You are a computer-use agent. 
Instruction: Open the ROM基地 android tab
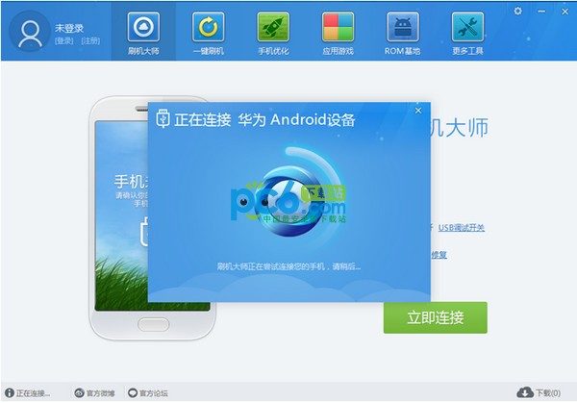point(403,33)
